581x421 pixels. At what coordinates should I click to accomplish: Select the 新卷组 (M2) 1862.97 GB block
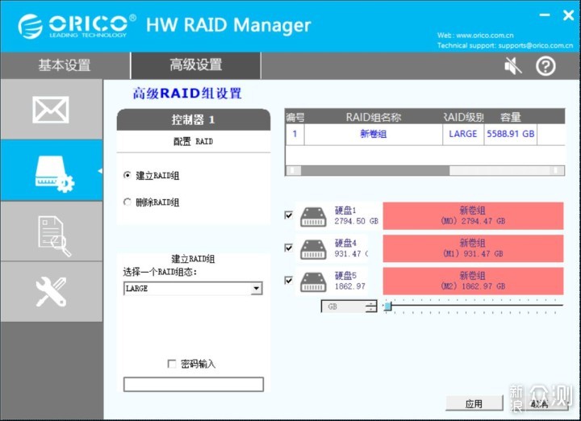tap(473, 281)
